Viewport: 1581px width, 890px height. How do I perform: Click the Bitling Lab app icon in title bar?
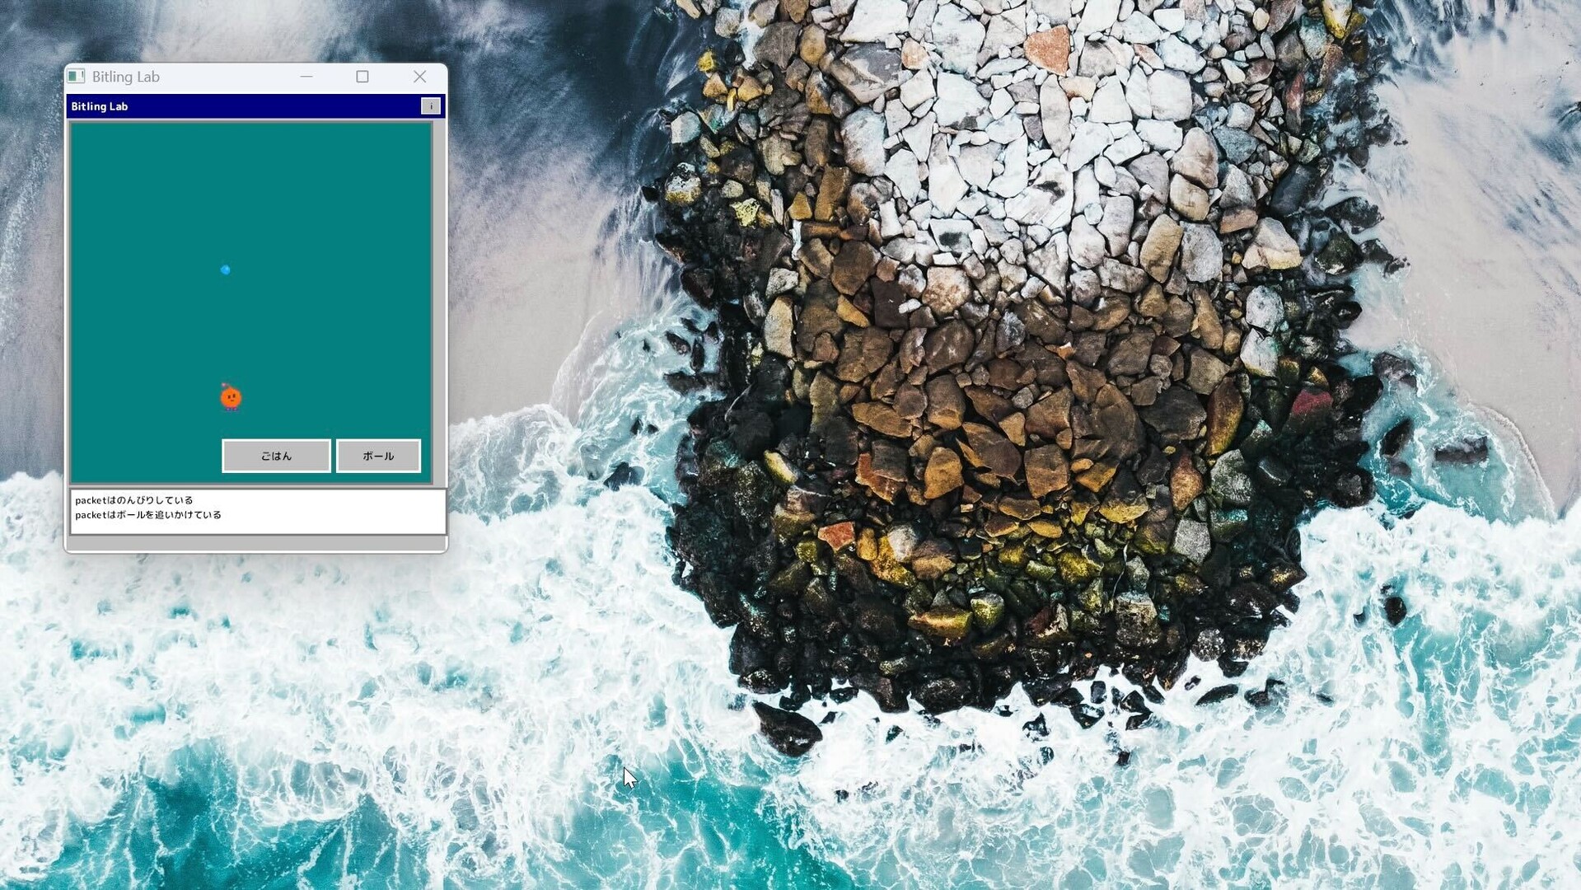[x=76, y=77]
